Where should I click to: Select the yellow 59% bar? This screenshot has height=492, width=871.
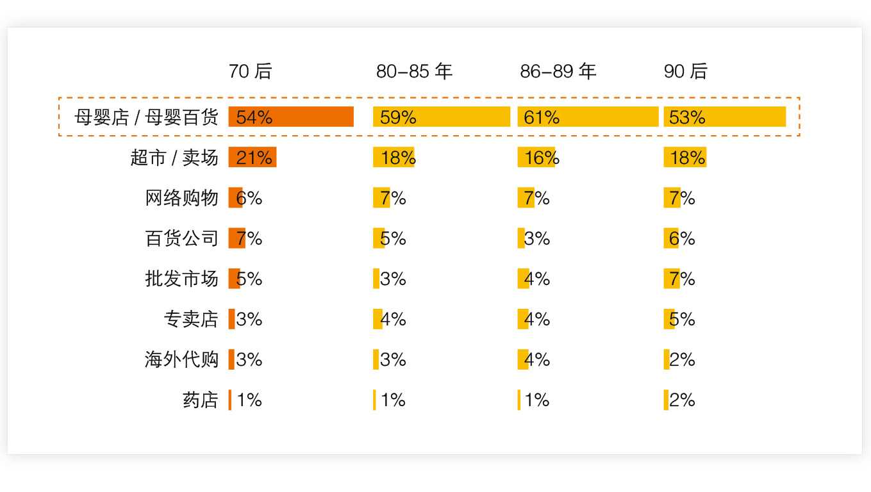pyautogui.click(x=442, y=117)
